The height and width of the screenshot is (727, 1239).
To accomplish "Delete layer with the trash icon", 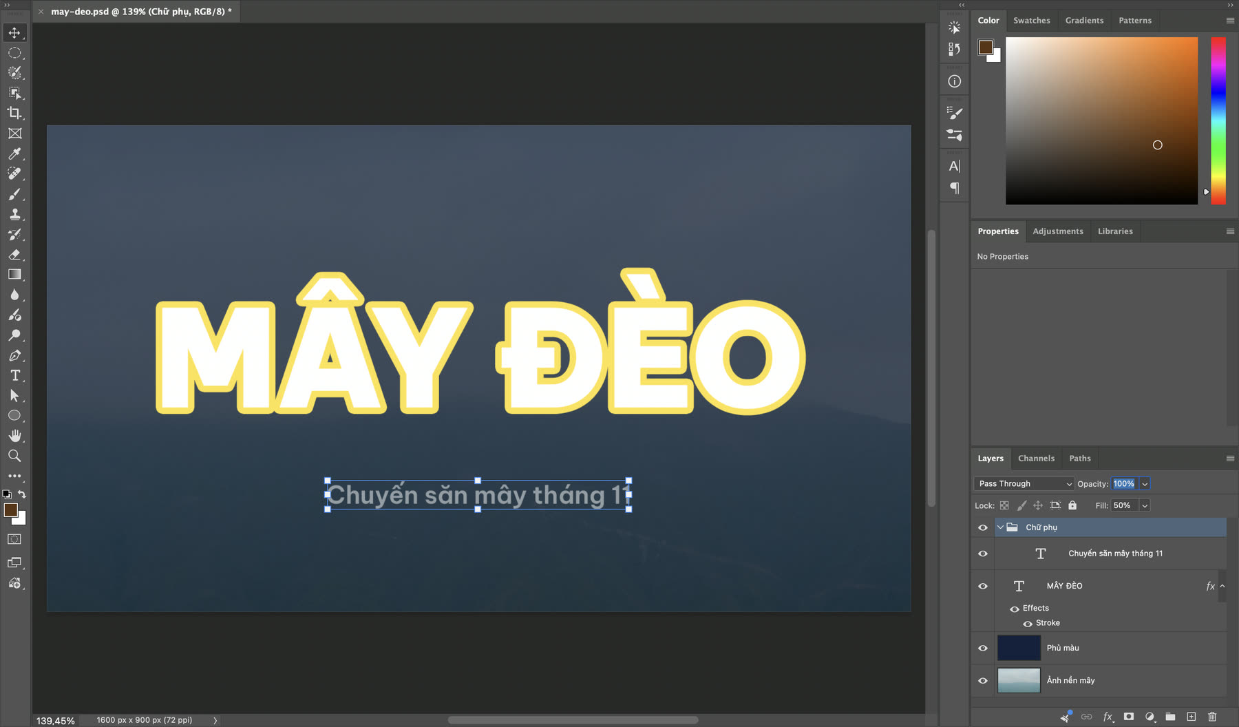I will point(1212,717).
